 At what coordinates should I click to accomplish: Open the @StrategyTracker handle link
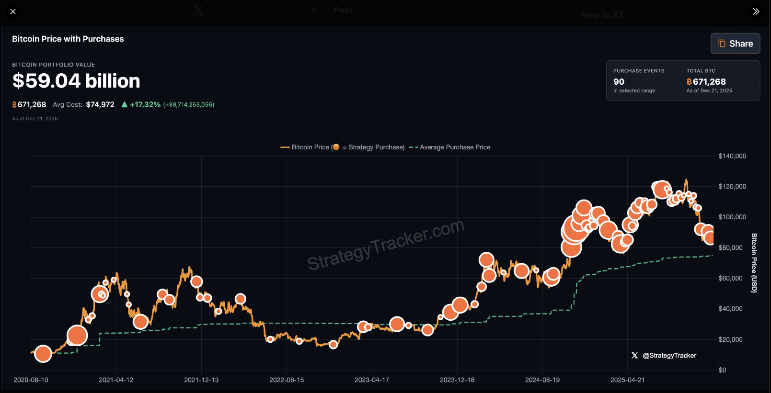(x=669, y=356)
